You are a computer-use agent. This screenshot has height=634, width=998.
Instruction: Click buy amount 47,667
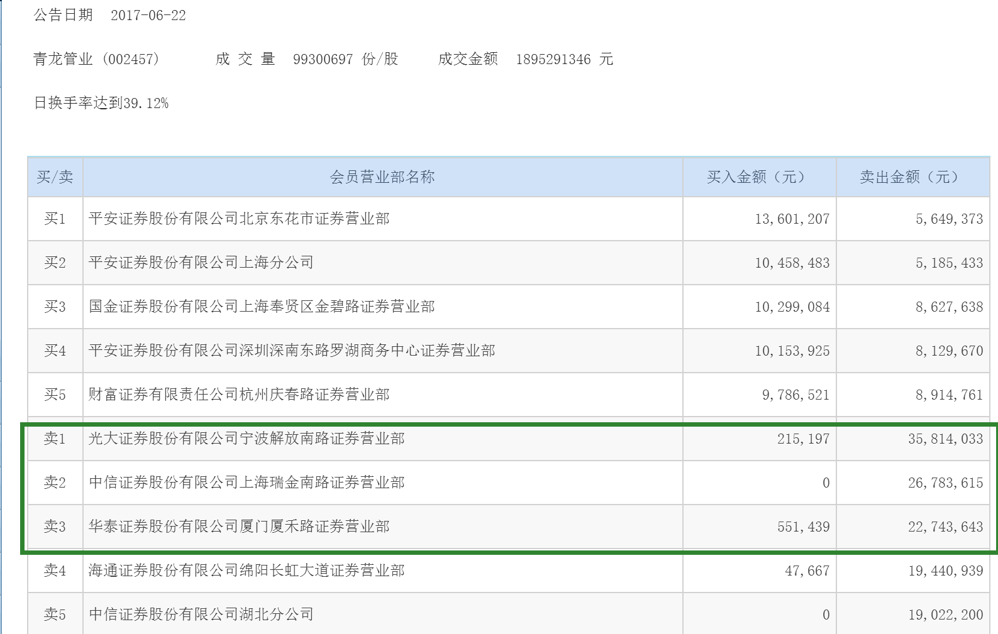point(807,571)
